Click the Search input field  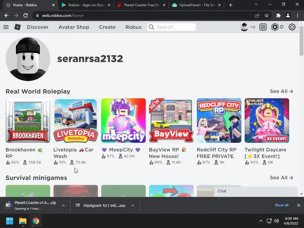tap(171, 27)
